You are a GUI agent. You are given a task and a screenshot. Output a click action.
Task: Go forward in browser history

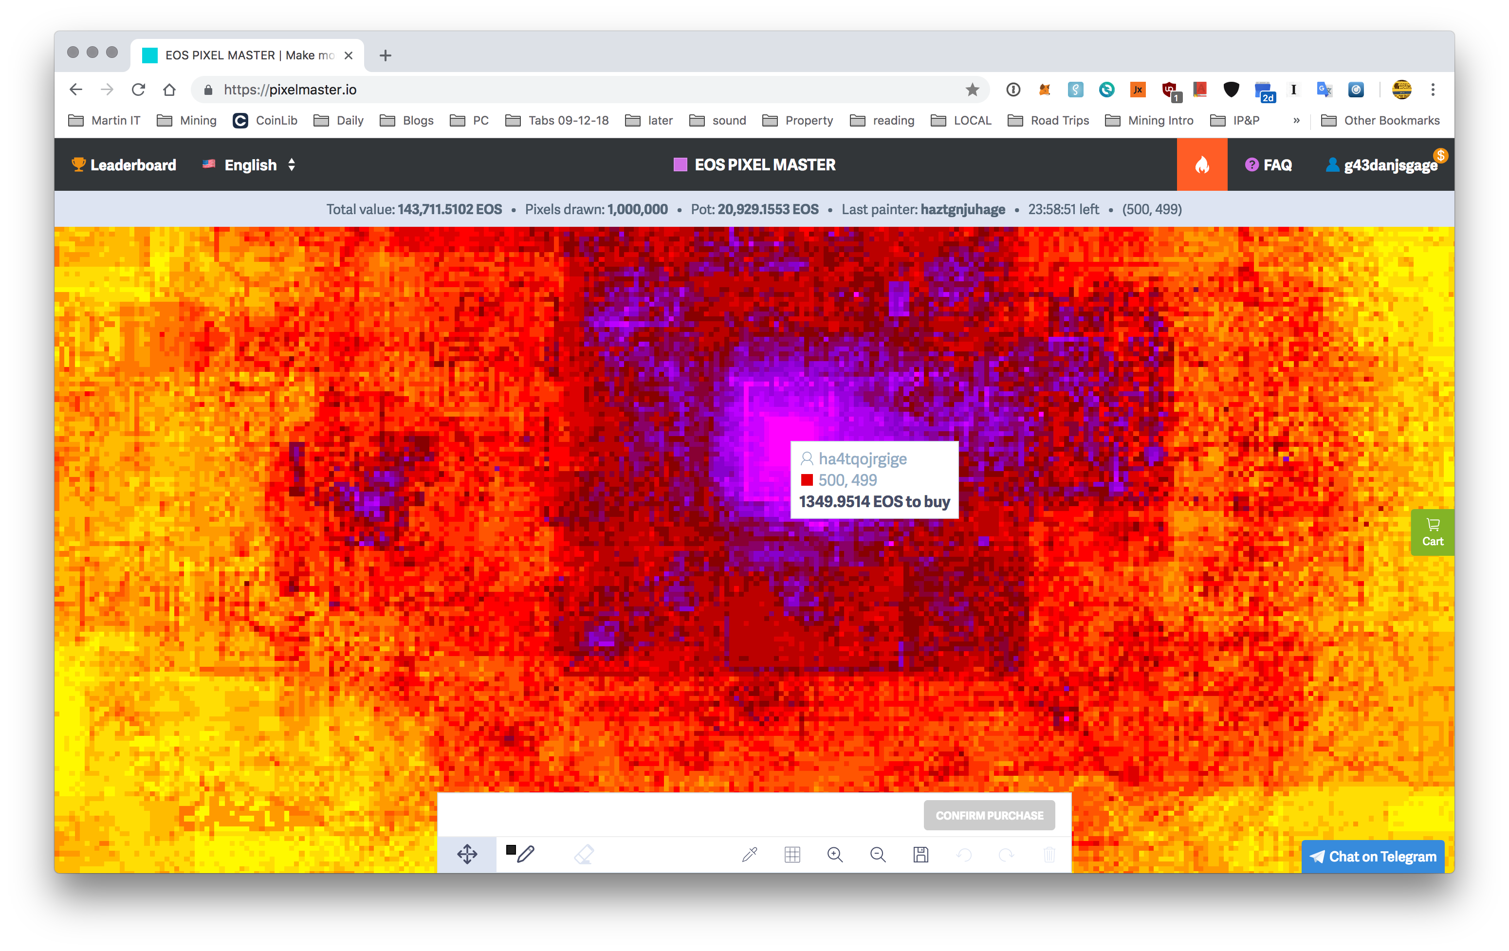point(107,90)
